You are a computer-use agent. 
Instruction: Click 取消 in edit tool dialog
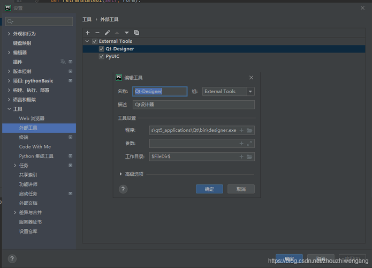[241, 189]
